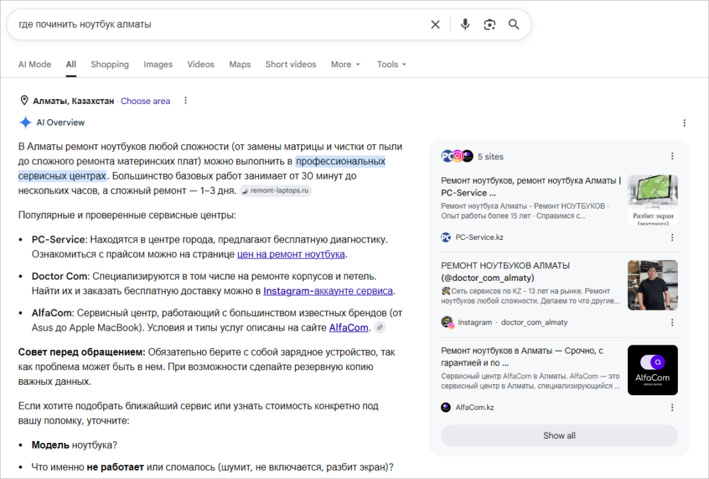This screenshot has width=709, height=479.
Task: Expand the Tools dropdown
Action: tap(392, 64)
